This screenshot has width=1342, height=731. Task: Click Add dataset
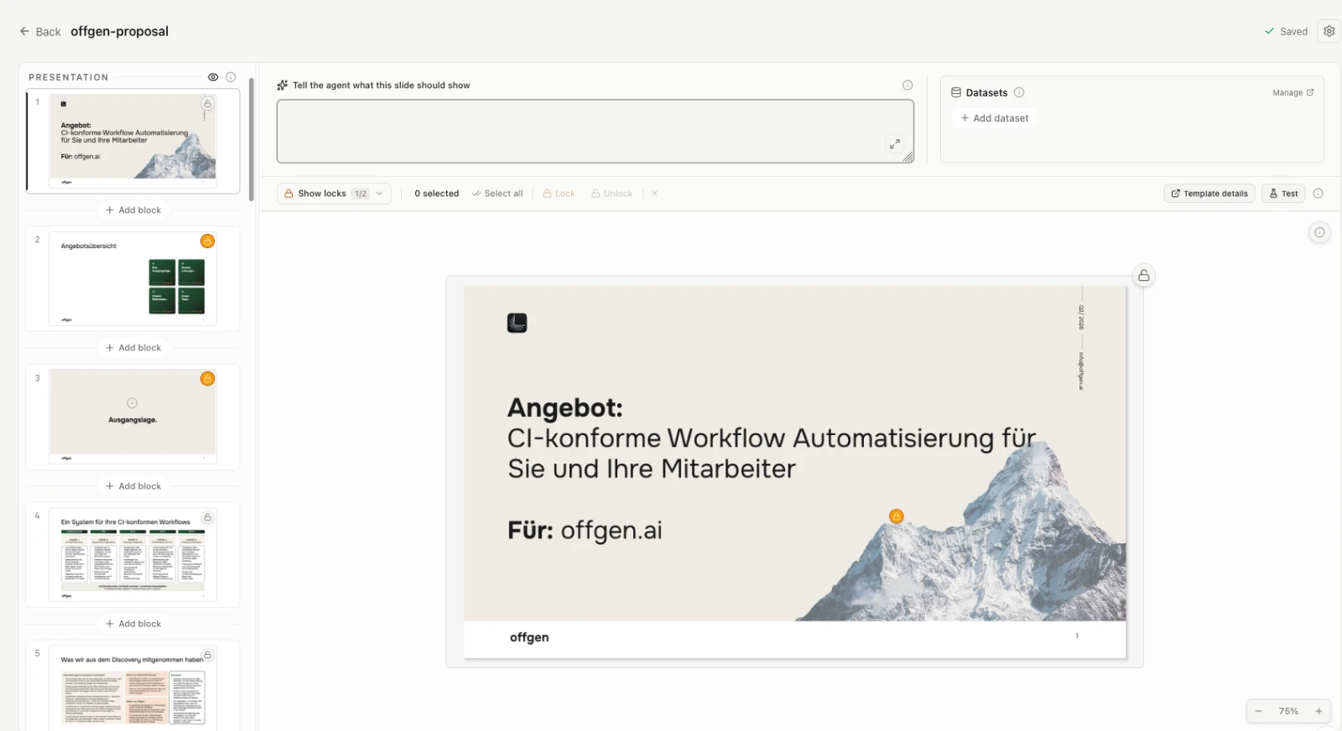click(995, 118)
